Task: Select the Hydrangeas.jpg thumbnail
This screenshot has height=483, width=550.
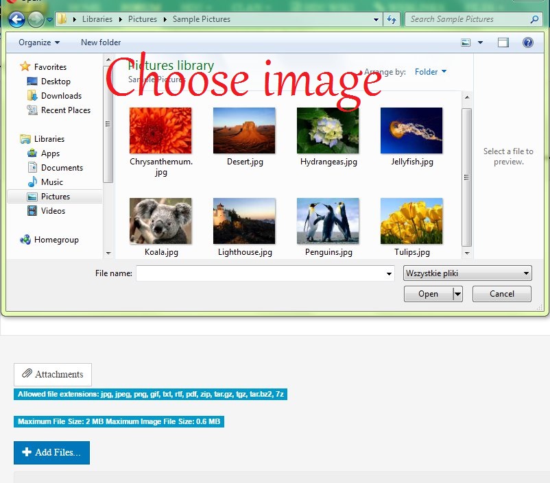Action: coord(328,130)
